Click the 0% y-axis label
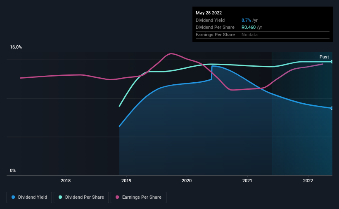 [12, 170]
